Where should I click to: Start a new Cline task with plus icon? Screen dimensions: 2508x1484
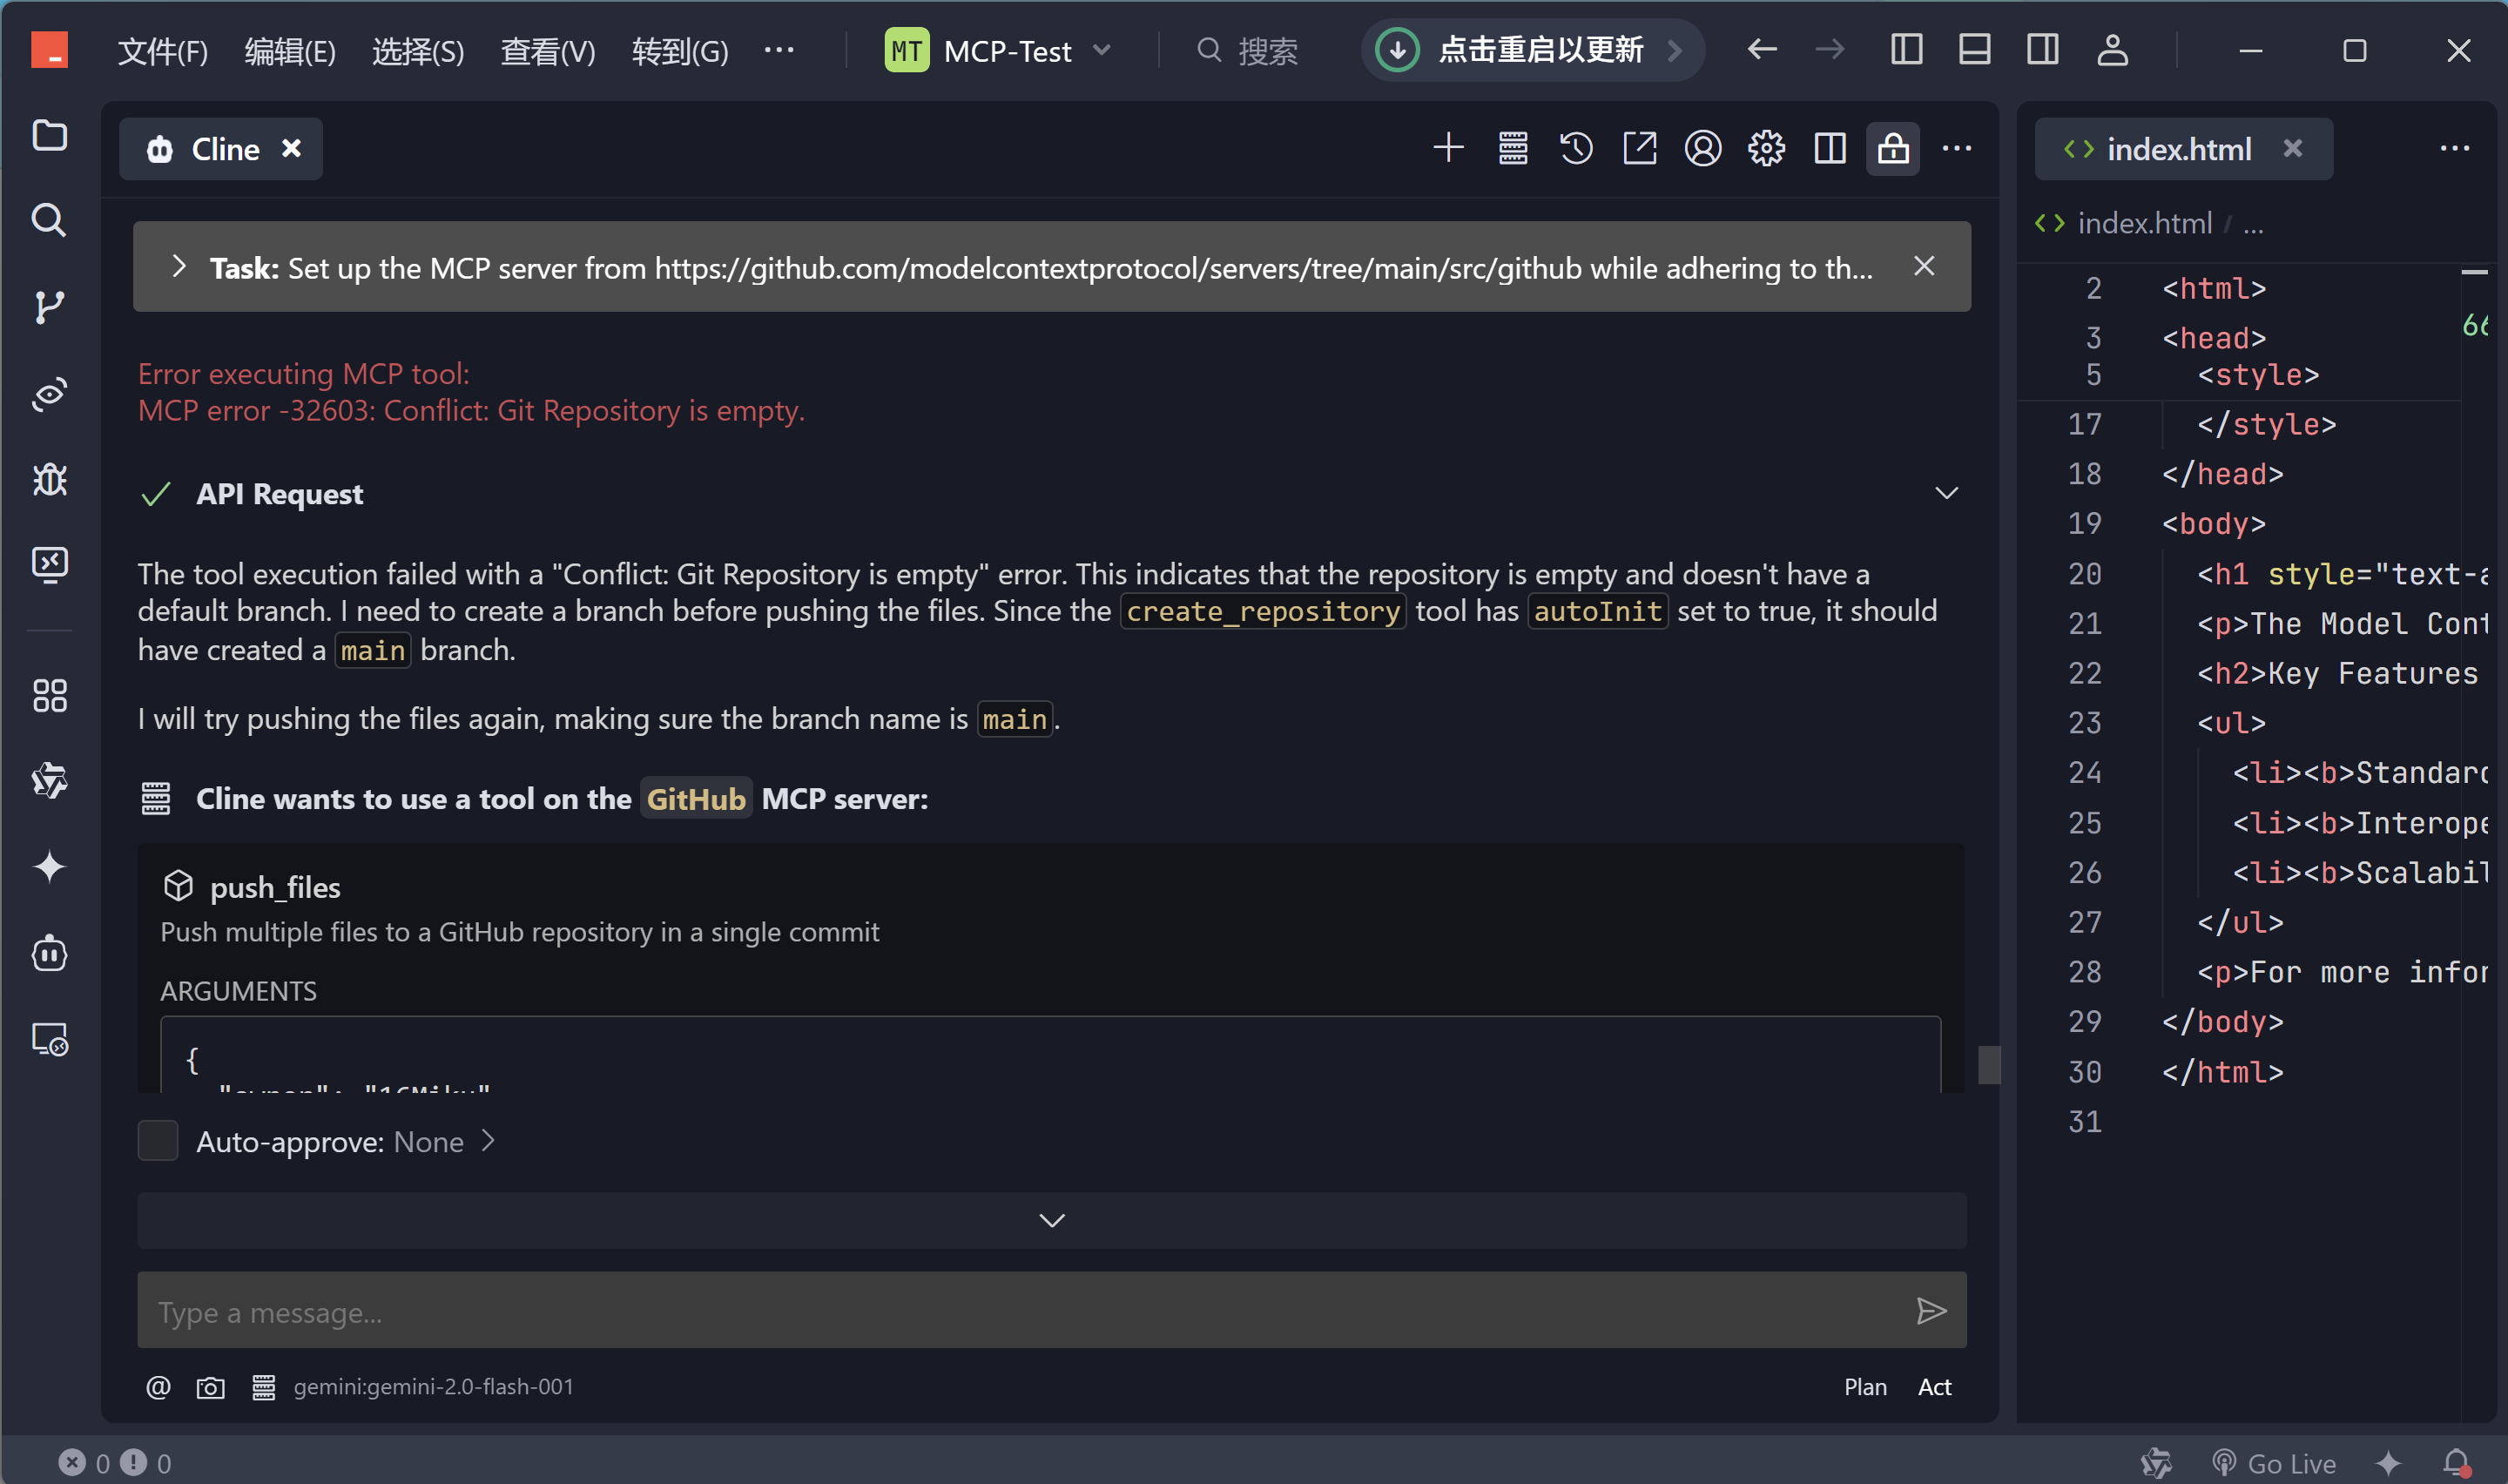pyautogui.click(x=1447, y=148)
